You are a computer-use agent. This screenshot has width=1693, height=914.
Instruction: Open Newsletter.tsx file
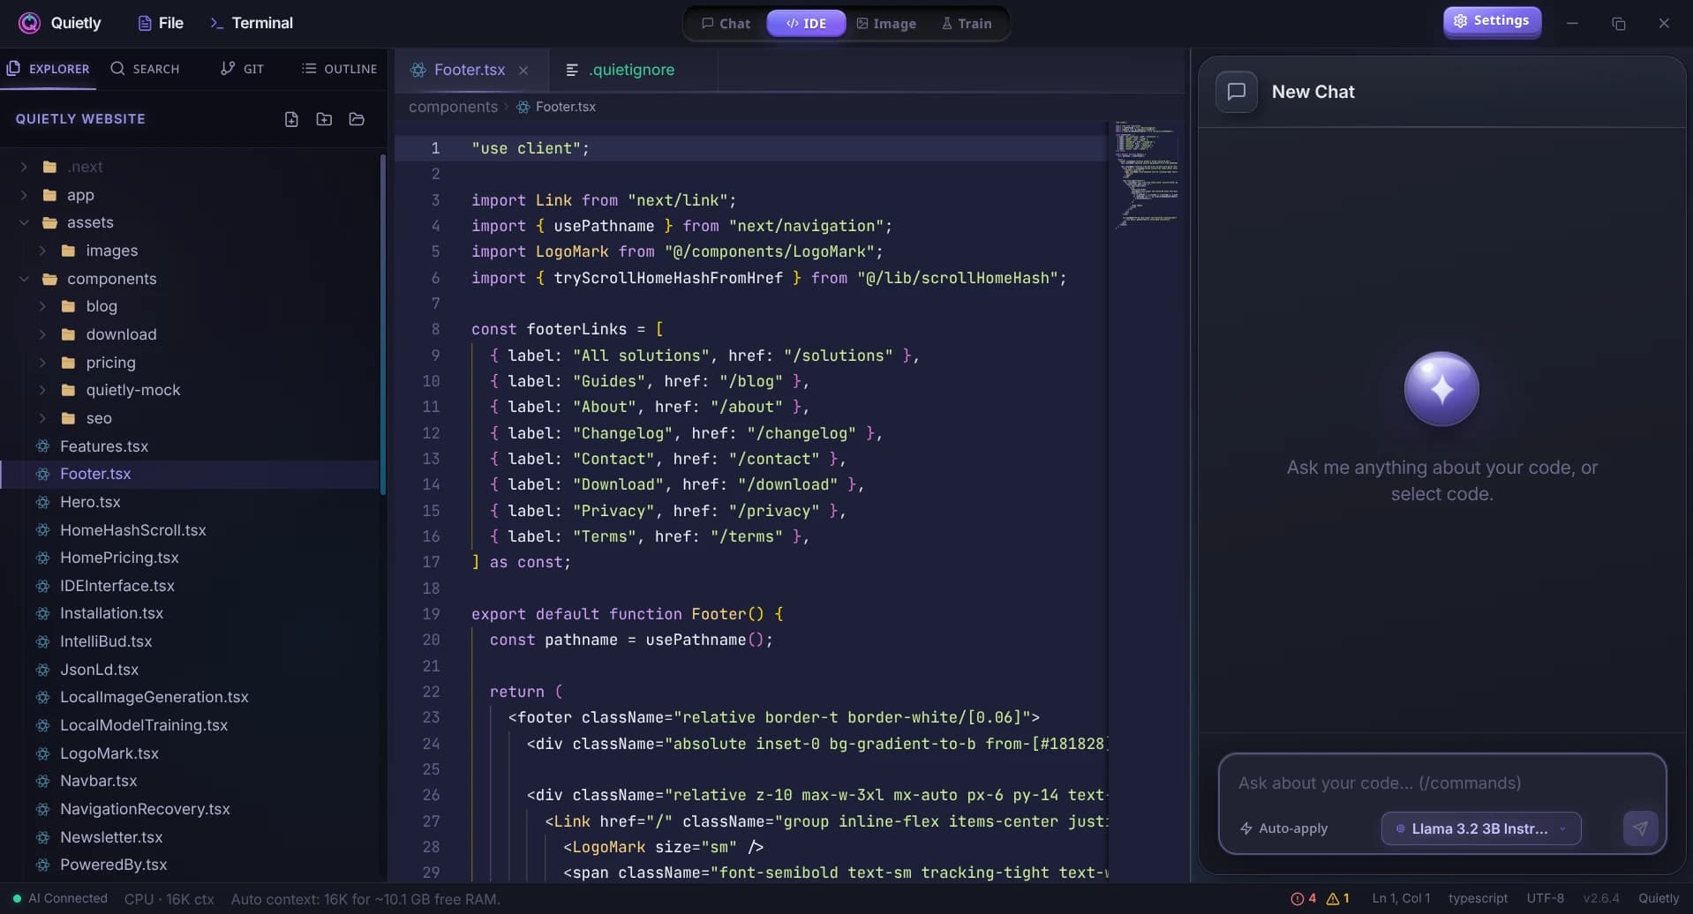click(190, 837)
